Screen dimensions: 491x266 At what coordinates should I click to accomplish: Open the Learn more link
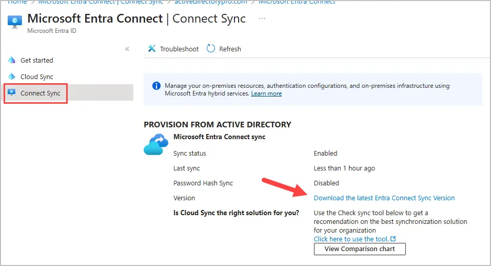coord(266,93)
